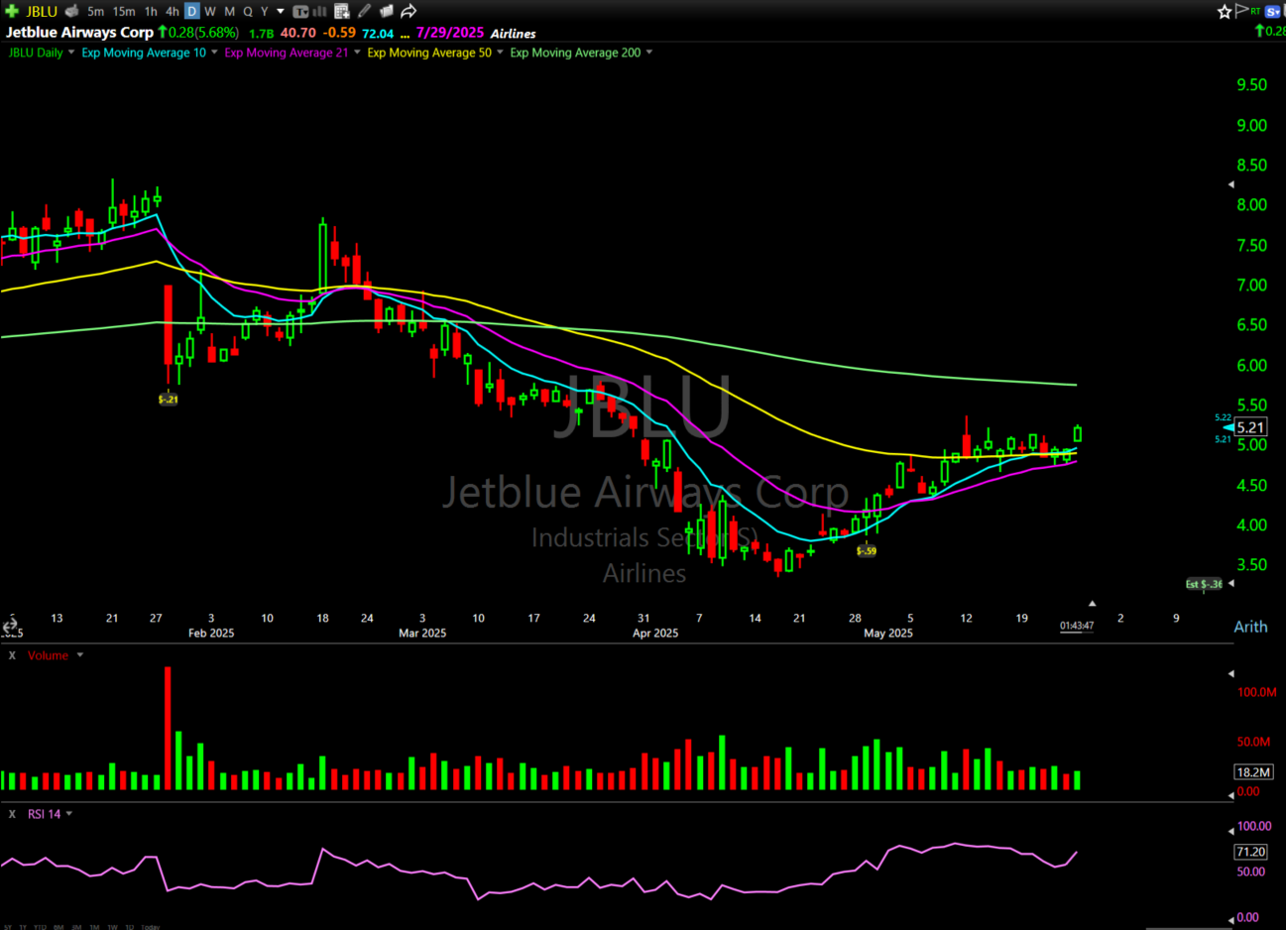1286x930 pixels.
Task: Click the 18.2M volume value label
Action: pyautogui.click(x=1253, y=771)
